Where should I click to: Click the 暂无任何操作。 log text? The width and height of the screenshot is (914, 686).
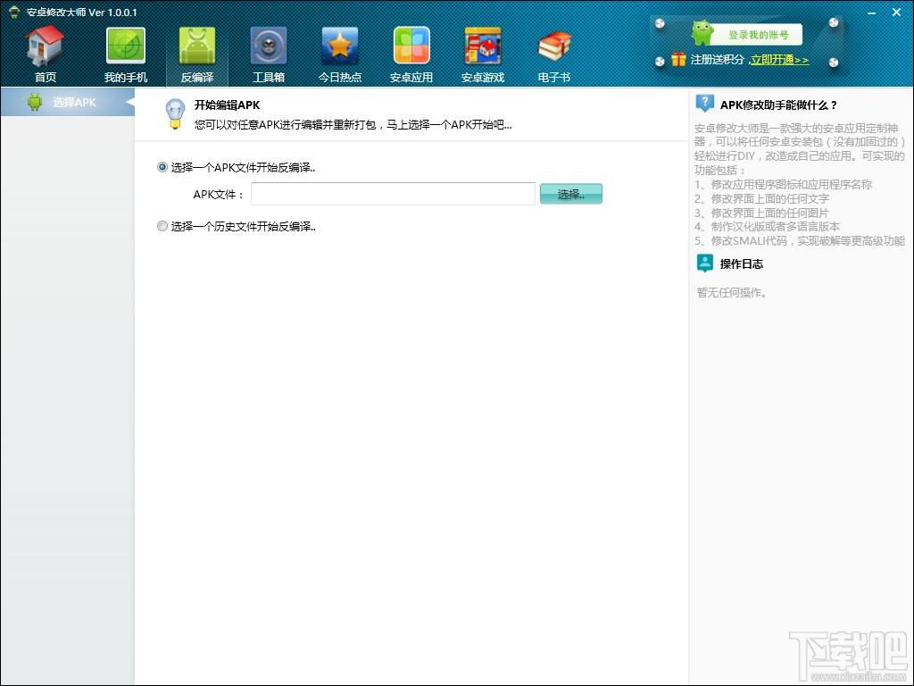point(732,292)
